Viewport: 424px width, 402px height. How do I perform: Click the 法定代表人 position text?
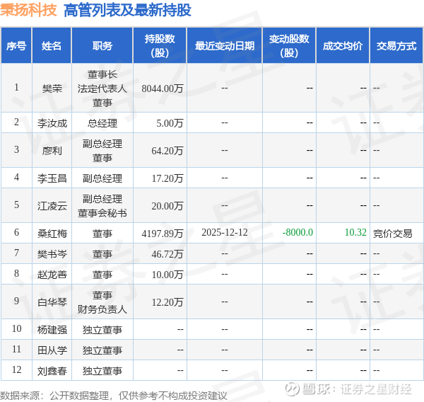pos(102,88)
